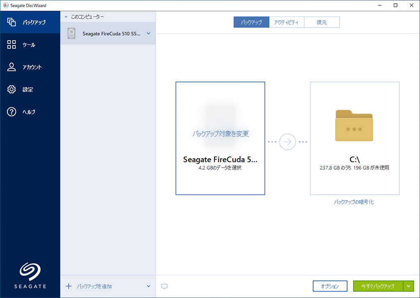Switch to the 復元 tab

click(x=322, y=22)
